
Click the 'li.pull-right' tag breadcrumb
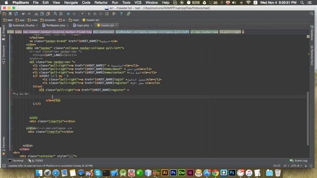point(230,32)
